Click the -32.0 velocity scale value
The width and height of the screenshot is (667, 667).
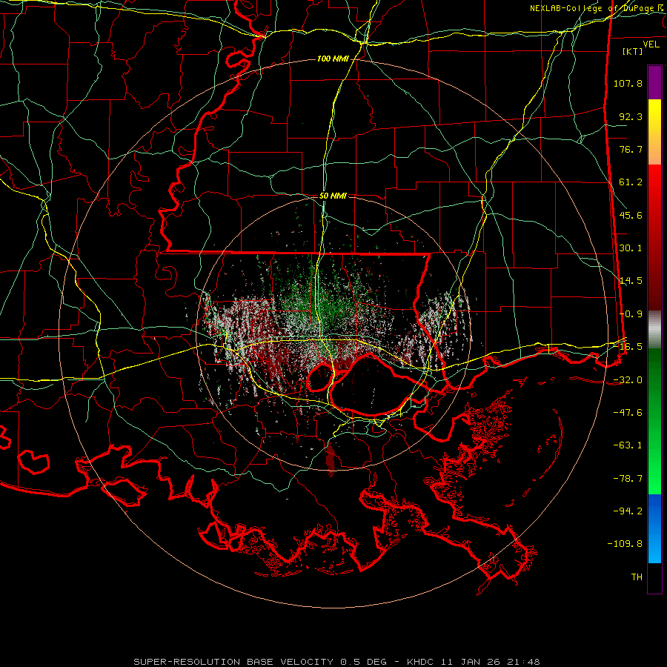628,380
